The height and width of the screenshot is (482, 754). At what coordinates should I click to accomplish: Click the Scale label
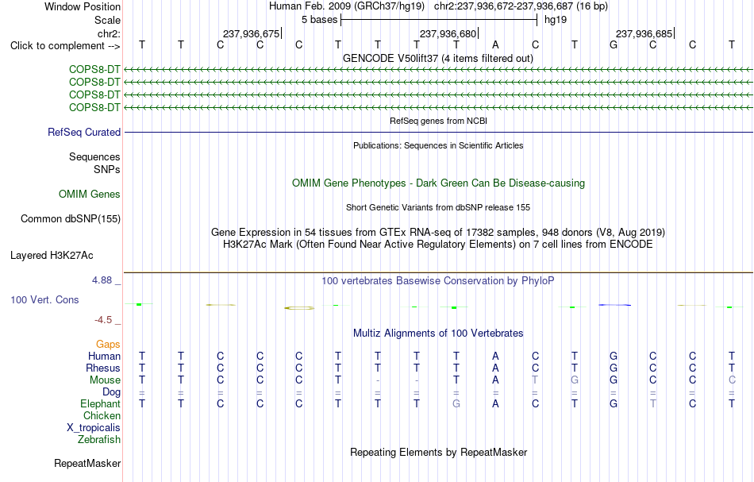[108, 20]
